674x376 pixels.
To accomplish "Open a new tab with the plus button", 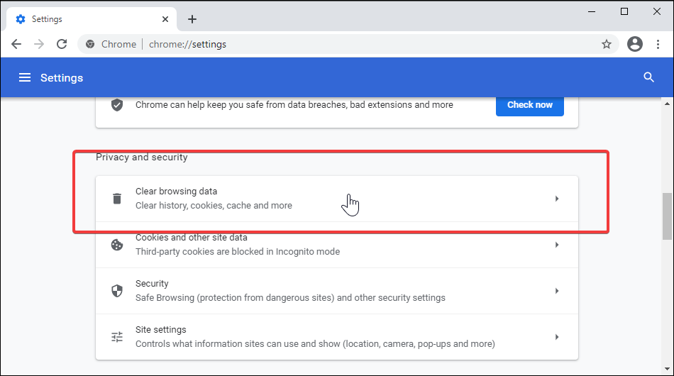I will [x=192, y=19].
